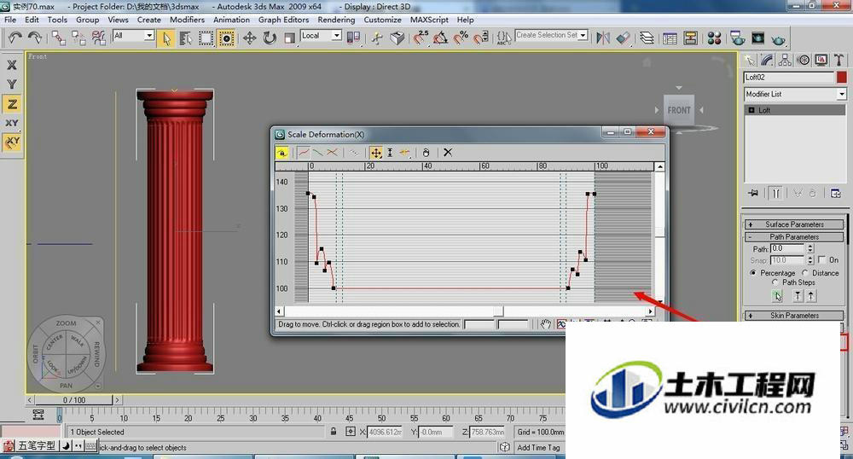
Task: Open the Schematic View icon
Action: tap(690, 38)
